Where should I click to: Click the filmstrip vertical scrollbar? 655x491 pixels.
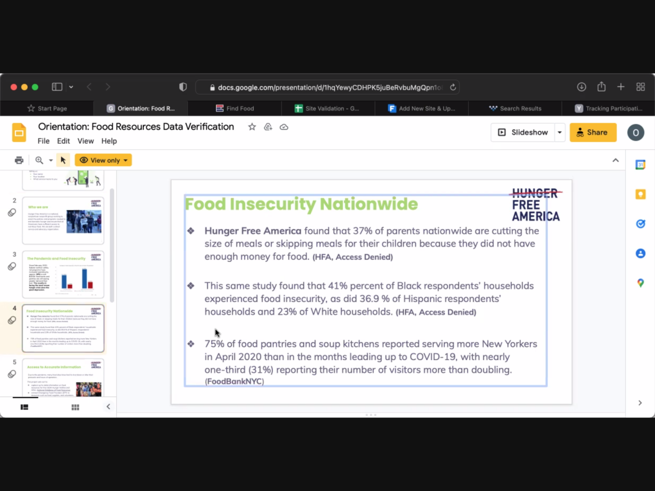112,245
